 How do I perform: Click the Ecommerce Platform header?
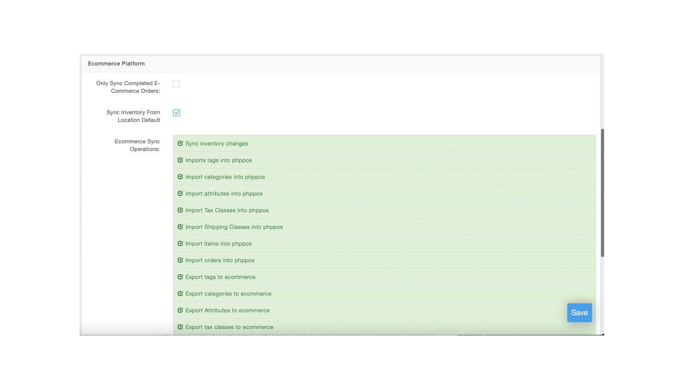(116, 63)
